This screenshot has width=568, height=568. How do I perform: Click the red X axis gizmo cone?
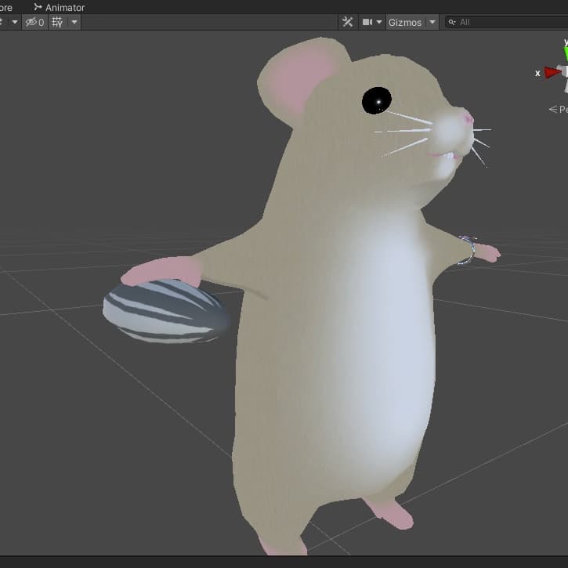click(552, 73)
